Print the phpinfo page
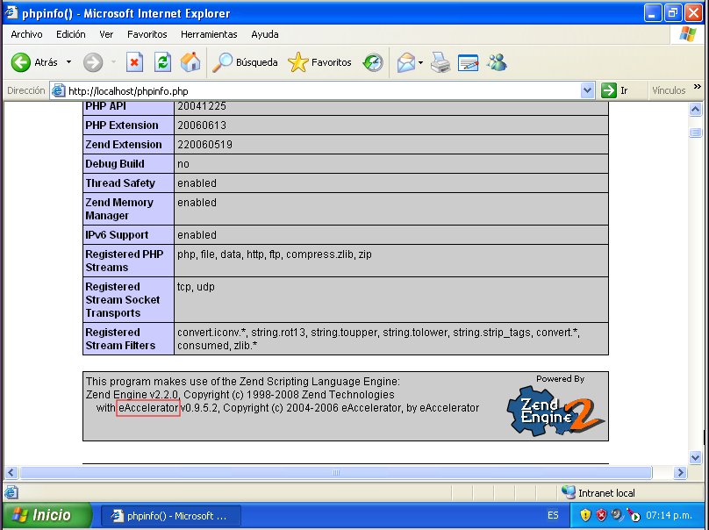This screenshot has width=709, height=530. click(x=440, y=62)
